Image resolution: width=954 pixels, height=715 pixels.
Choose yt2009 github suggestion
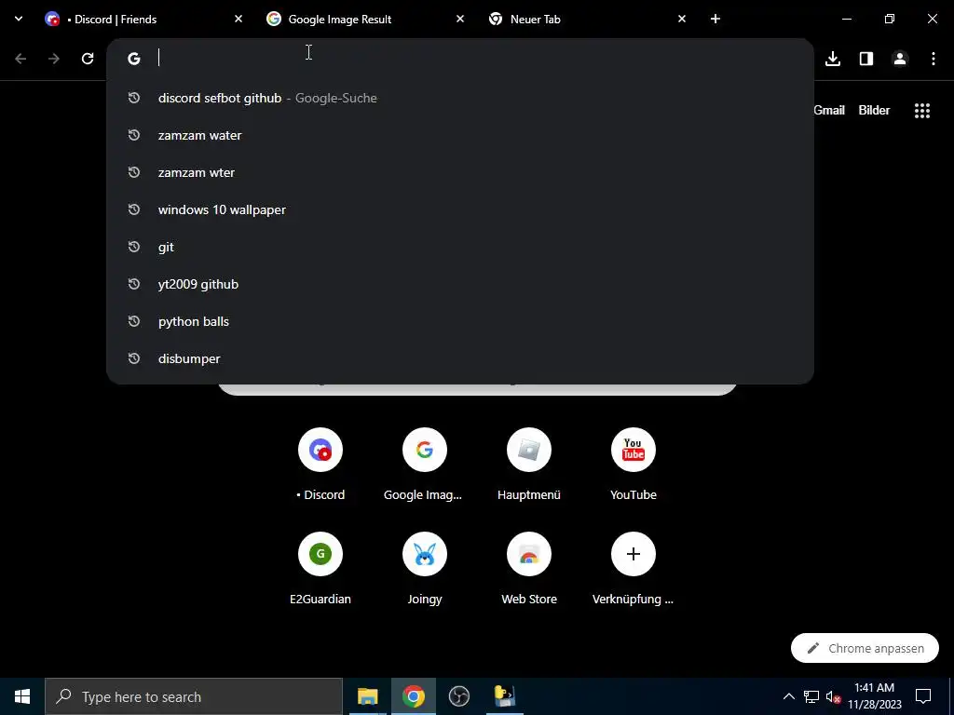[x=460, y=284]
